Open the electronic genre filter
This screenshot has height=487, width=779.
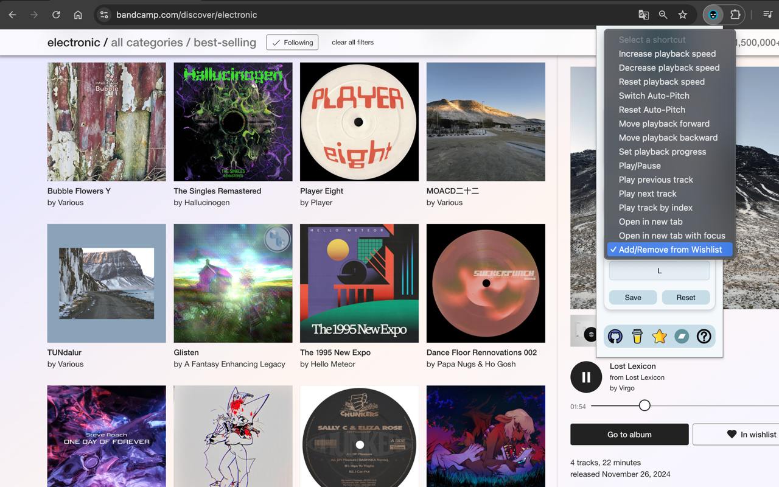[x=74, y=42]
